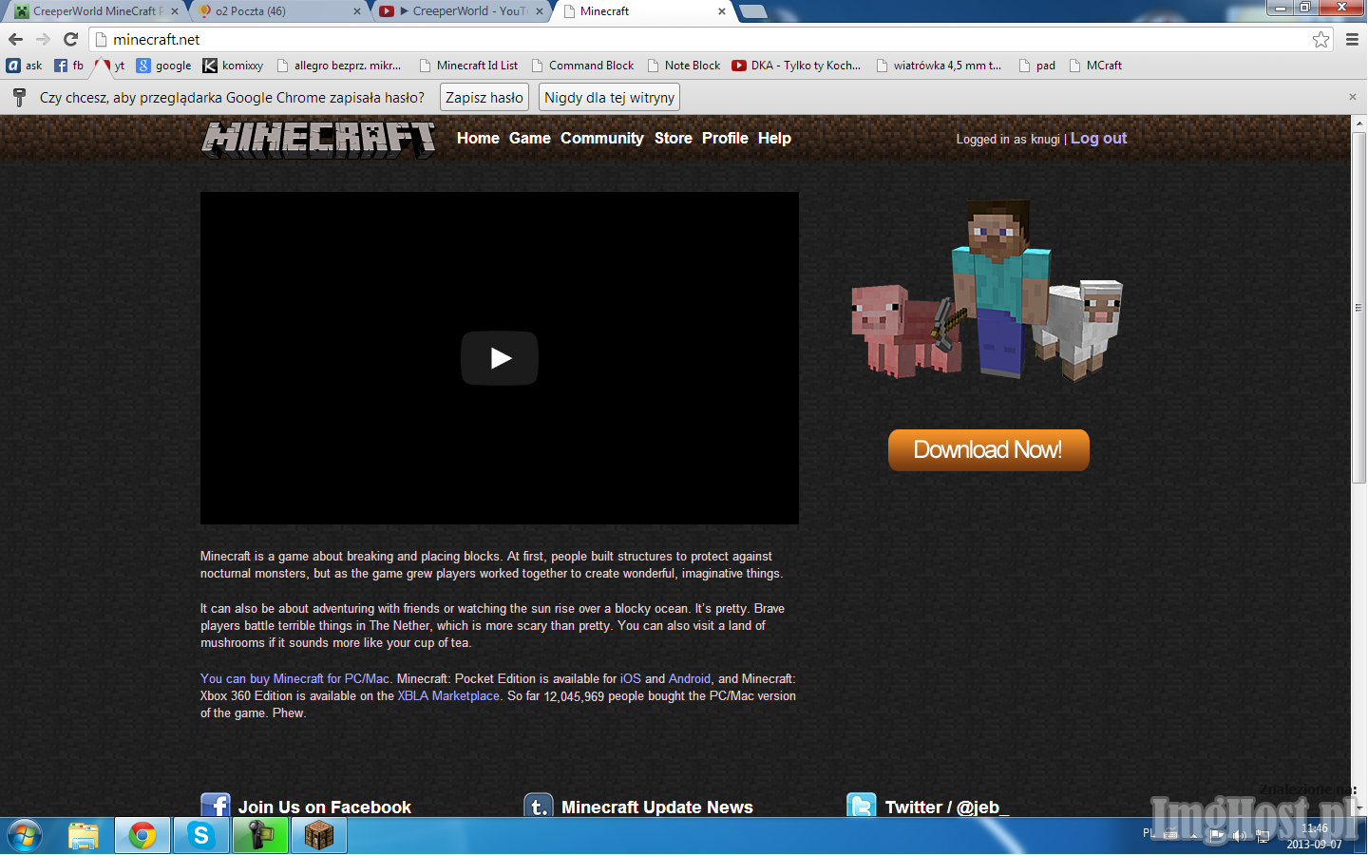The height and width of the screenshot is (855, 1368).
Task: Click the browser forward arrow
Action: 43,39
